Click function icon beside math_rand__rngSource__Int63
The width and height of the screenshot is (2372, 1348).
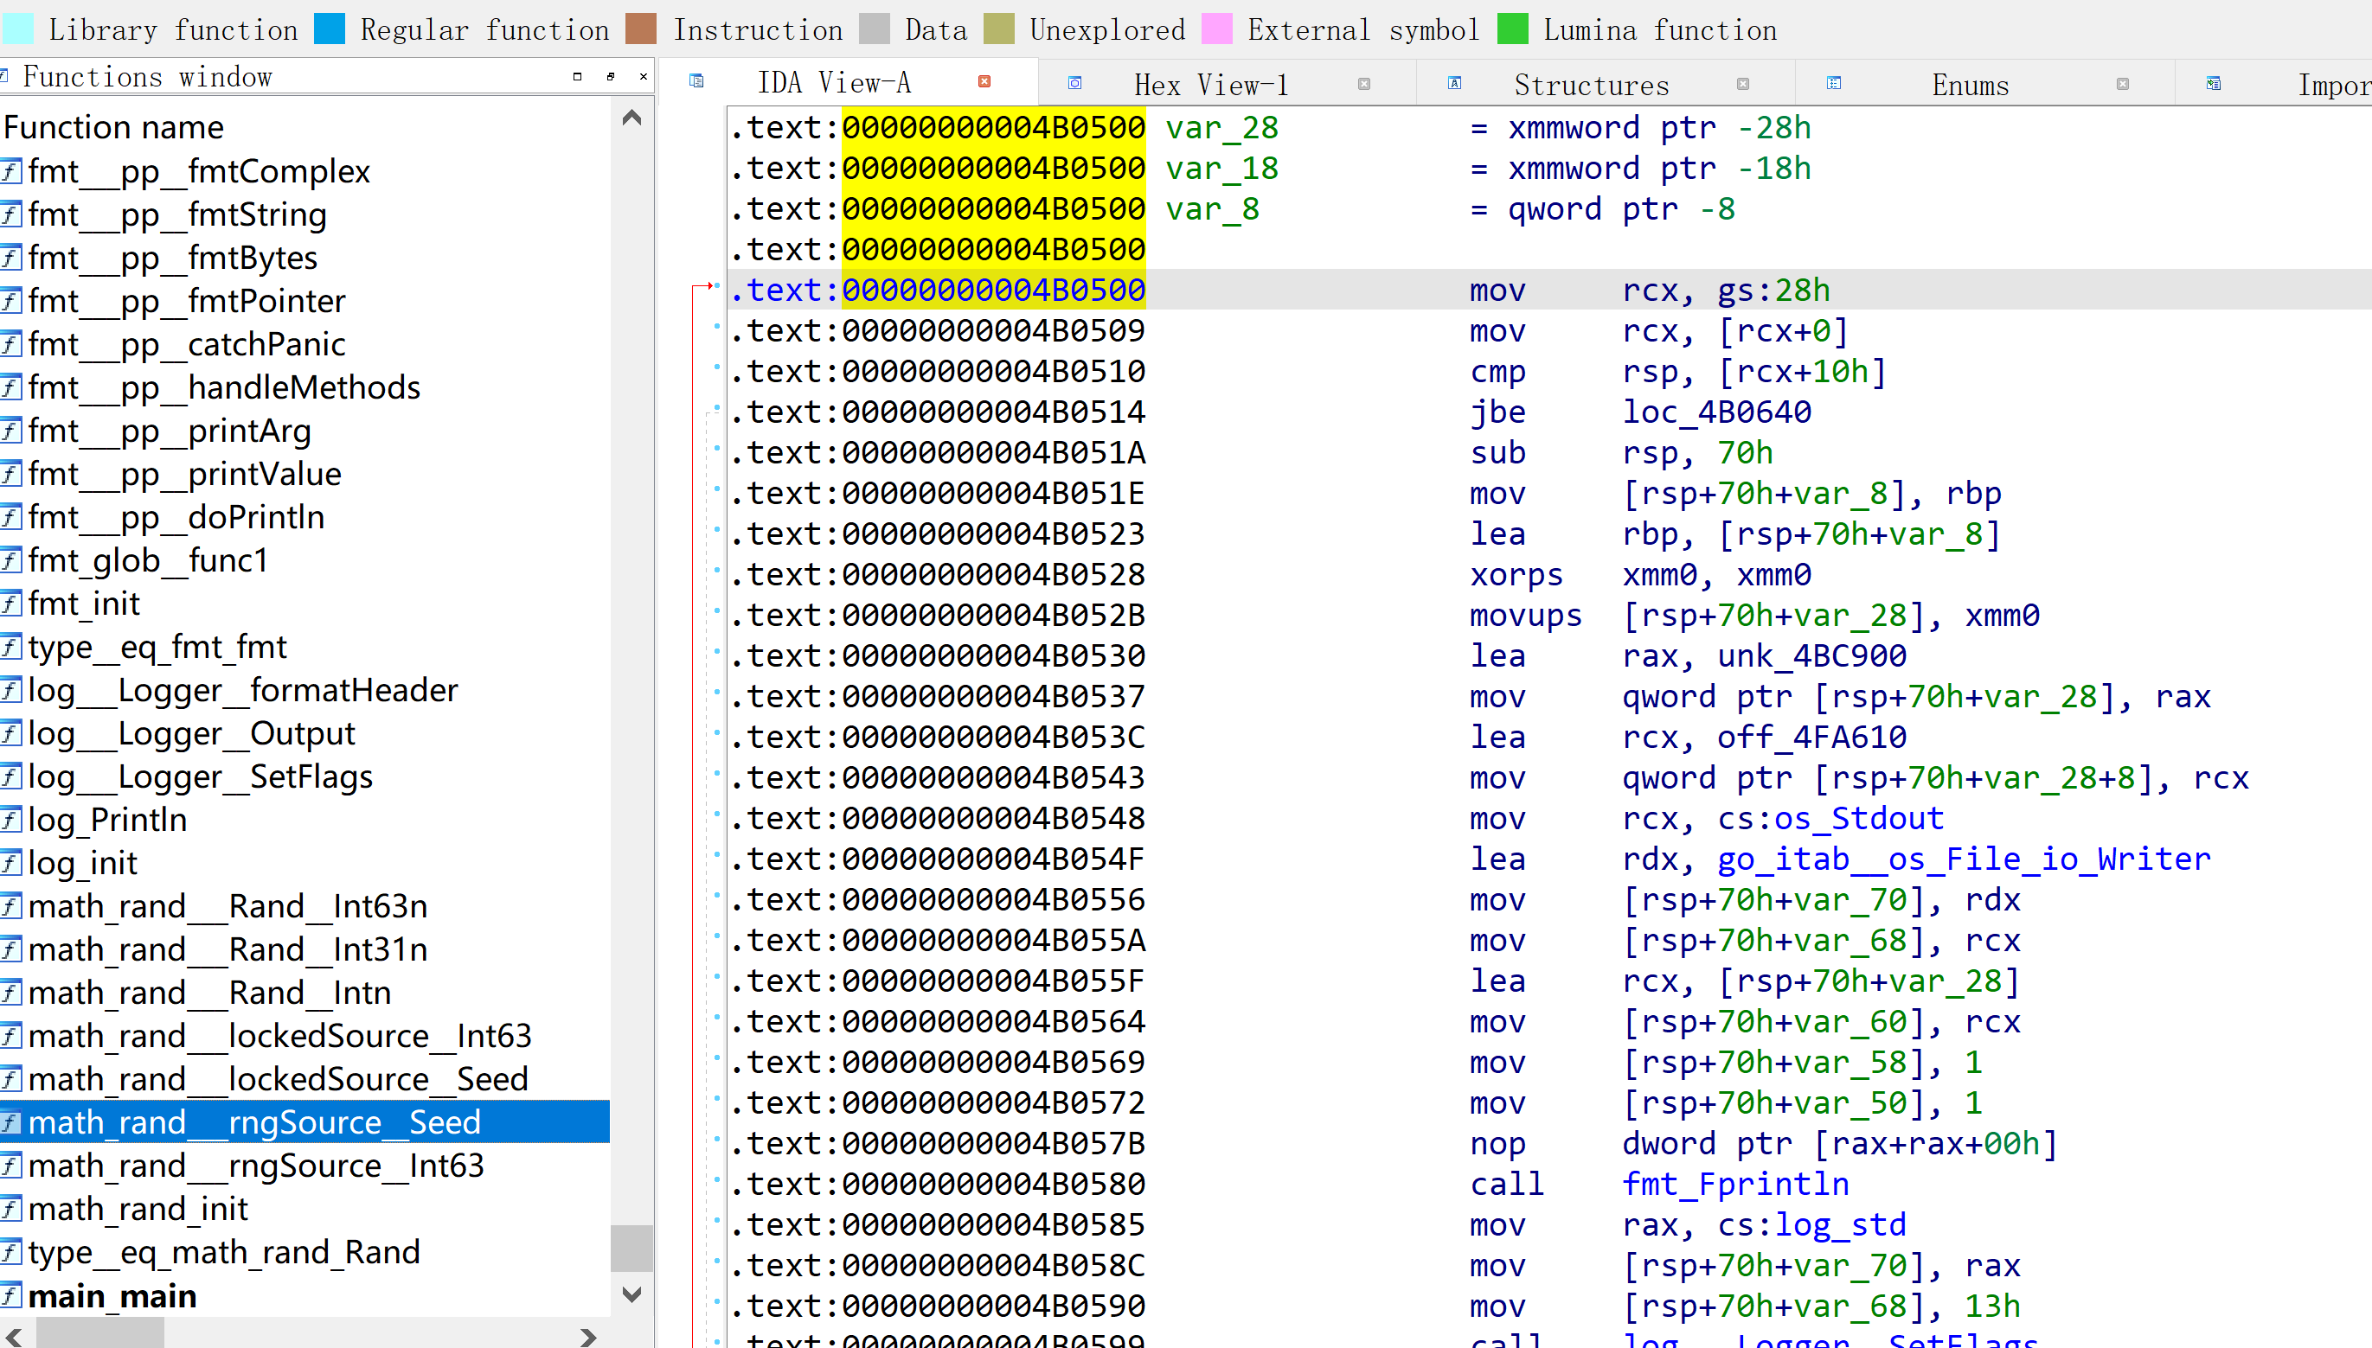[x=11, y=1166]
